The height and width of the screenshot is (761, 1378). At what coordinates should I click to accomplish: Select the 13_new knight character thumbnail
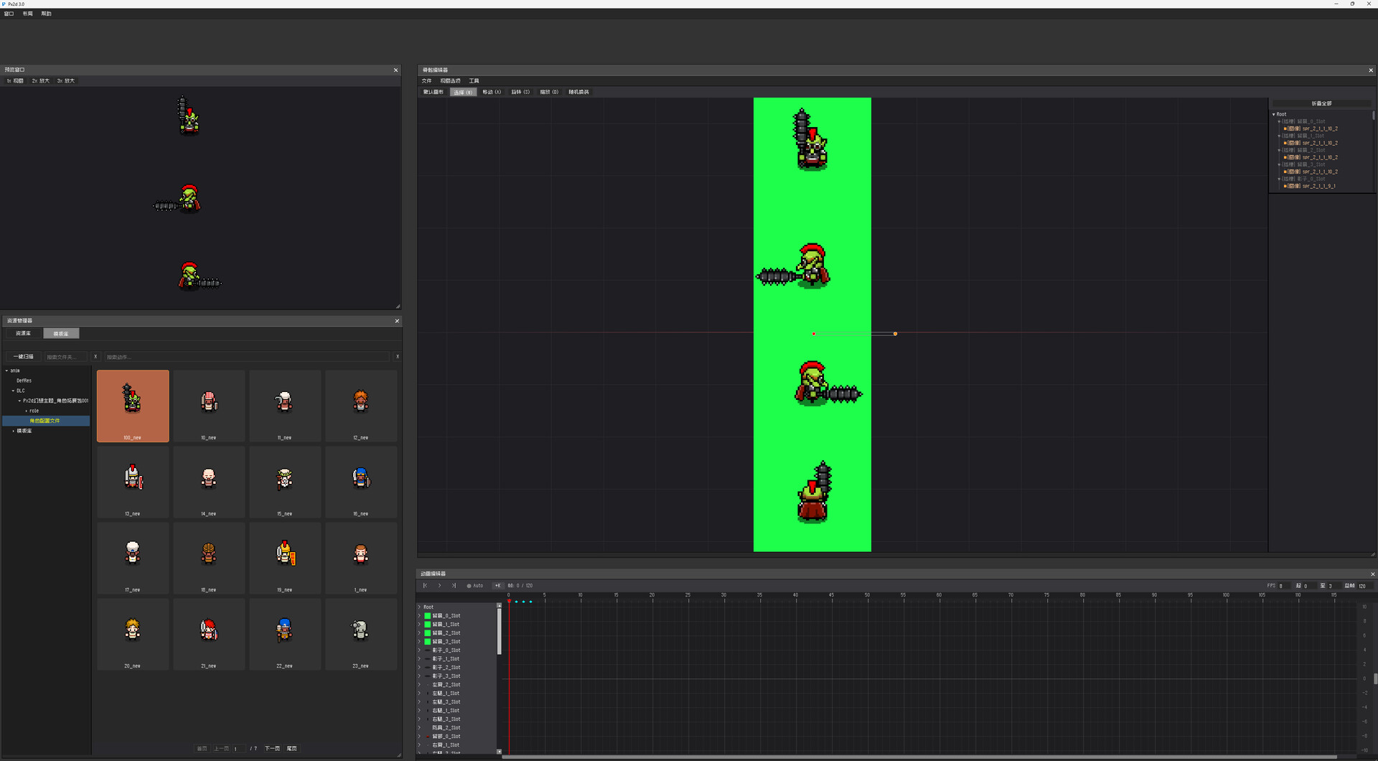pos(133,482)
